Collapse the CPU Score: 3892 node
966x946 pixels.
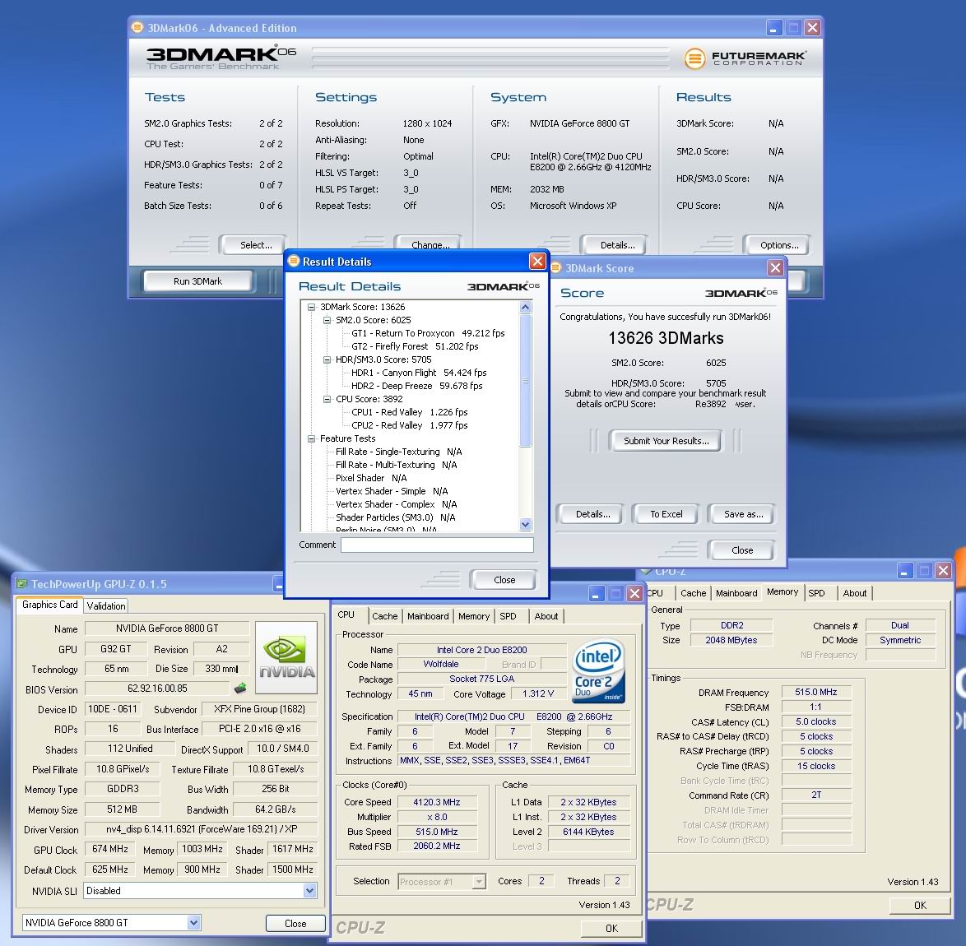point(327,399)
